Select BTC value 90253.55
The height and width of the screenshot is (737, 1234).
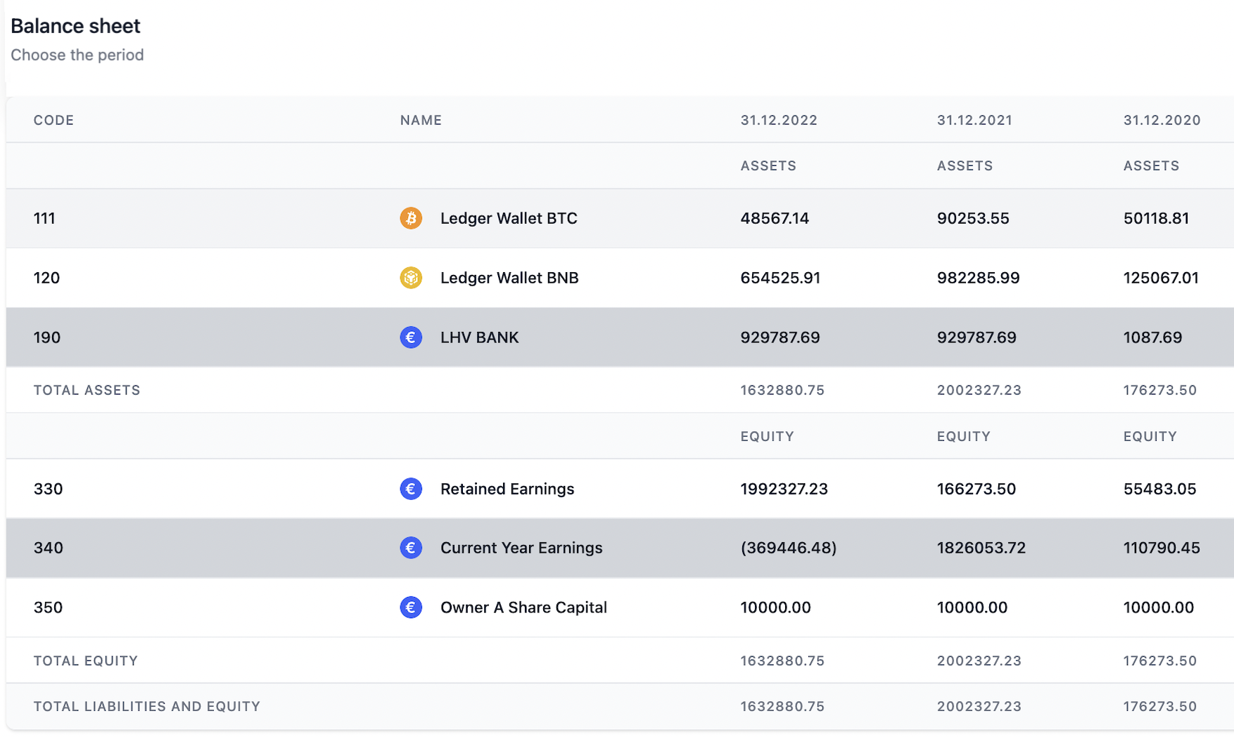click(973, 218)
